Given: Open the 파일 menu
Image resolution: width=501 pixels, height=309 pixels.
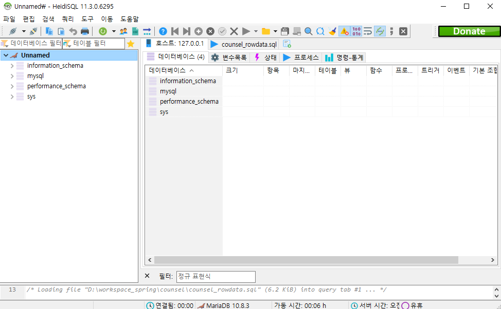Looking at the screenshot, I should pos(9,19).
